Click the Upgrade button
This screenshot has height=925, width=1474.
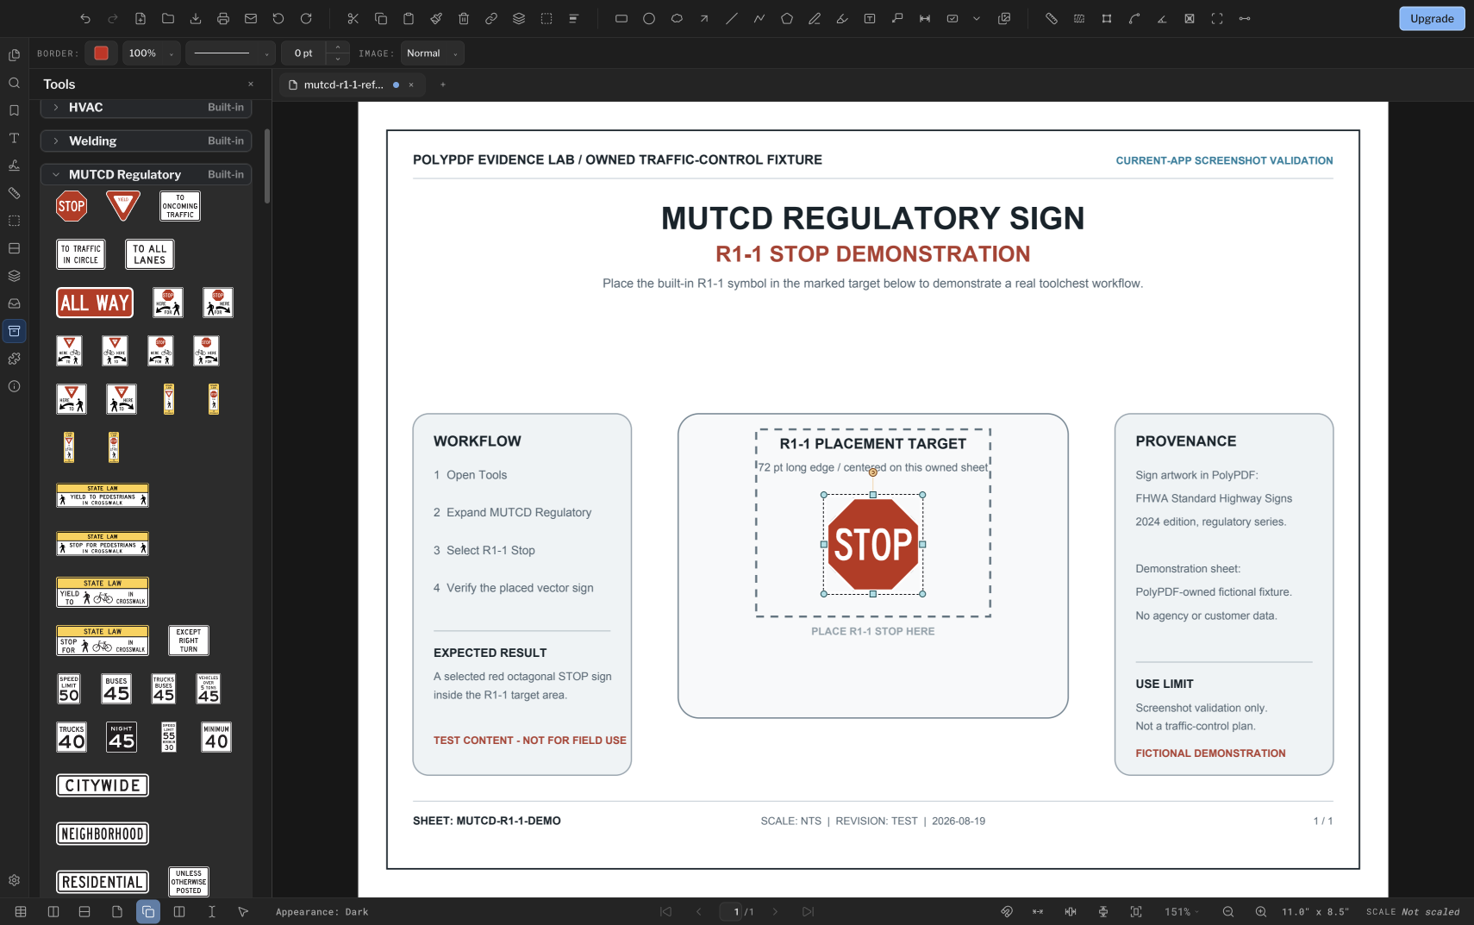point(1432,18)
